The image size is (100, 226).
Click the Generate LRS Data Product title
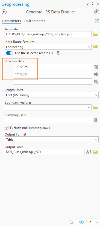pyautogui.click(x=51, y=12)
